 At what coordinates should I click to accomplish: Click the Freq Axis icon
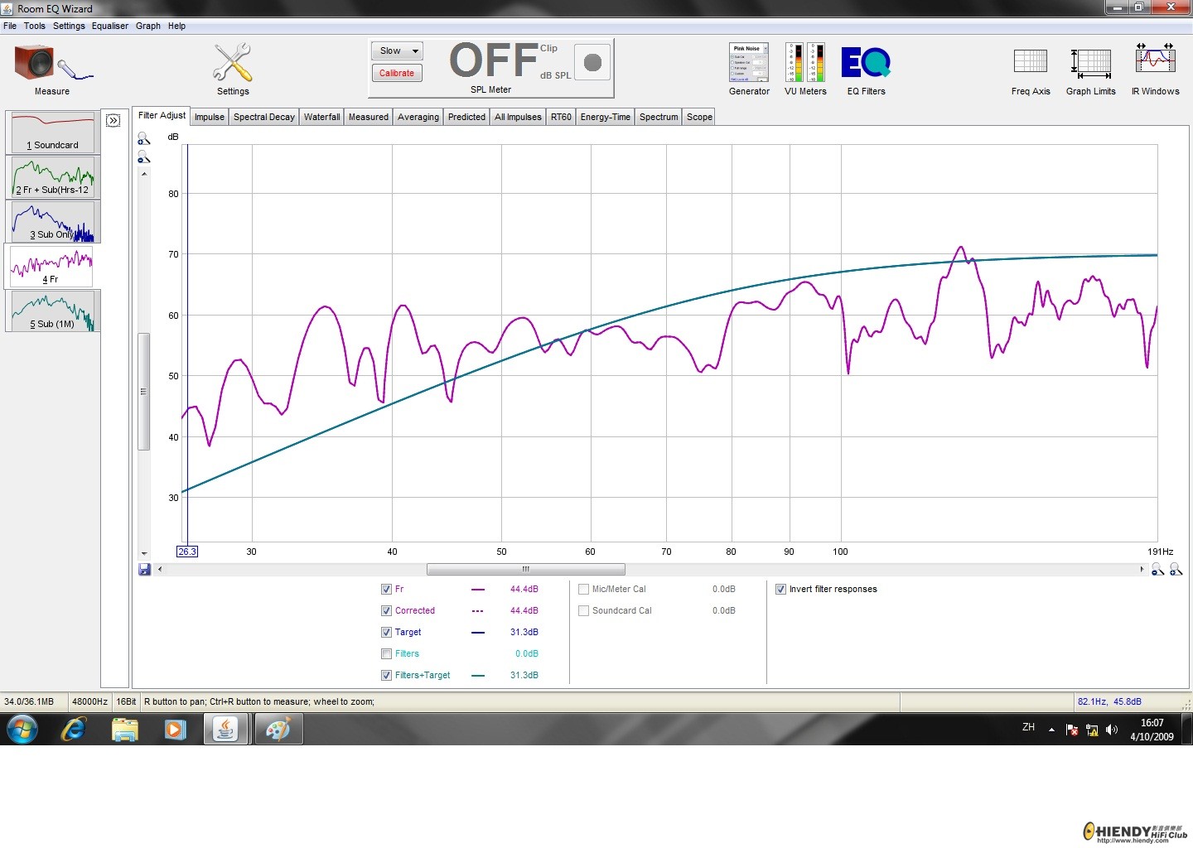click(1031, 62)
